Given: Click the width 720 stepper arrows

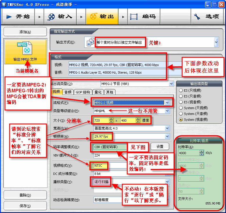Looking at the screenshot, I should (x=111, y=120).
